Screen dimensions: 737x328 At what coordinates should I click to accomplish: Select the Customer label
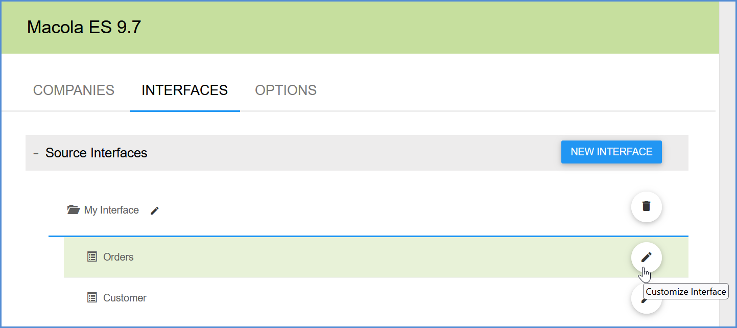click(x=125, y=298)
